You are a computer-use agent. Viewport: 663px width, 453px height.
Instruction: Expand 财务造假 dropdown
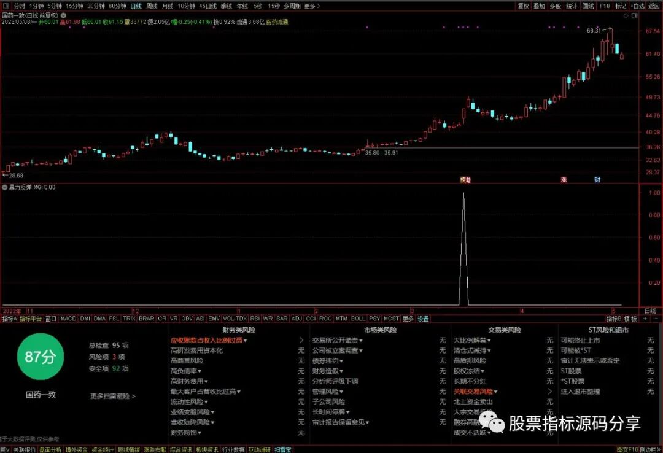pos(328,371)
